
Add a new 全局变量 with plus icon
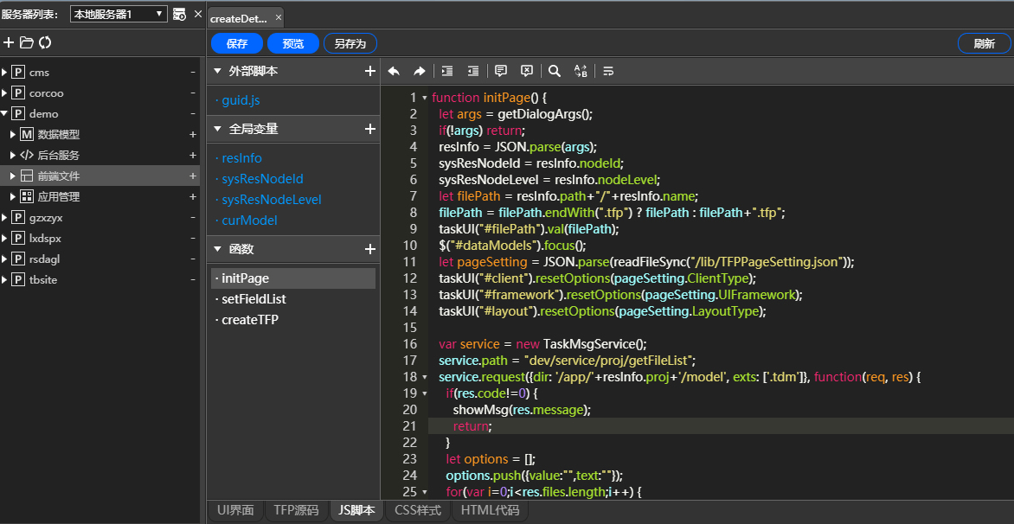(x=369, y=129)
